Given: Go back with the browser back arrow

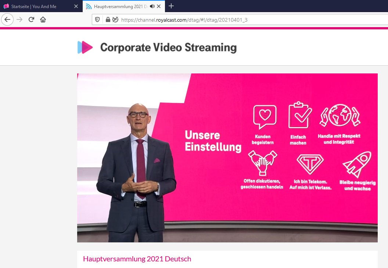Looking at the screenshot, I should pyautogui.click(x=7, y=19).
